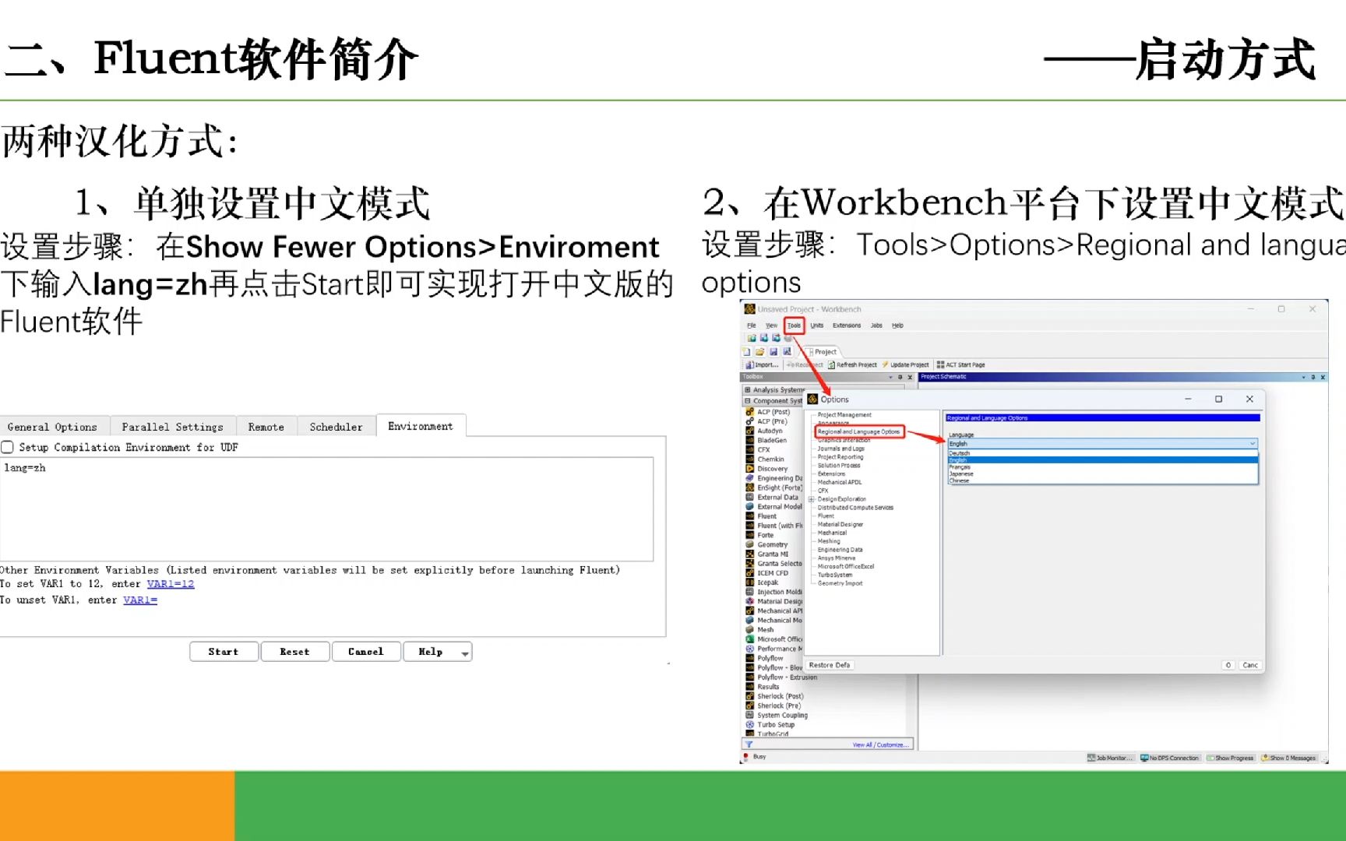1346x841 pixels.
Task: Open the General Options tab
Action: 53,427
